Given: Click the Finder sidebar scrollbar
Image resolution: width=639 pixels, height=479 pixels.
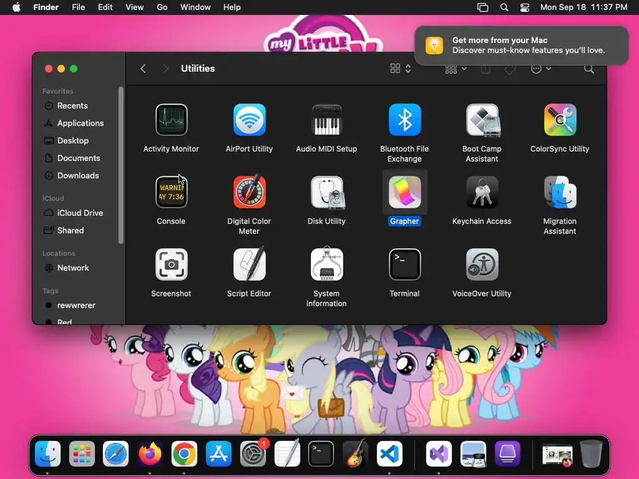Looking at the screenshot, I should (x=120, y=165).
